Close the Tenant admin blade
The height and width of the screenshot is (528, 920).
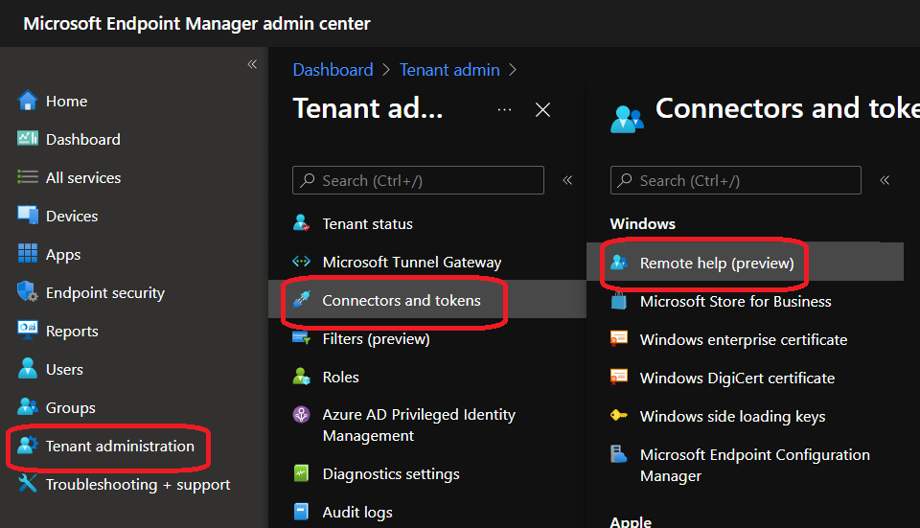(542, 110)
